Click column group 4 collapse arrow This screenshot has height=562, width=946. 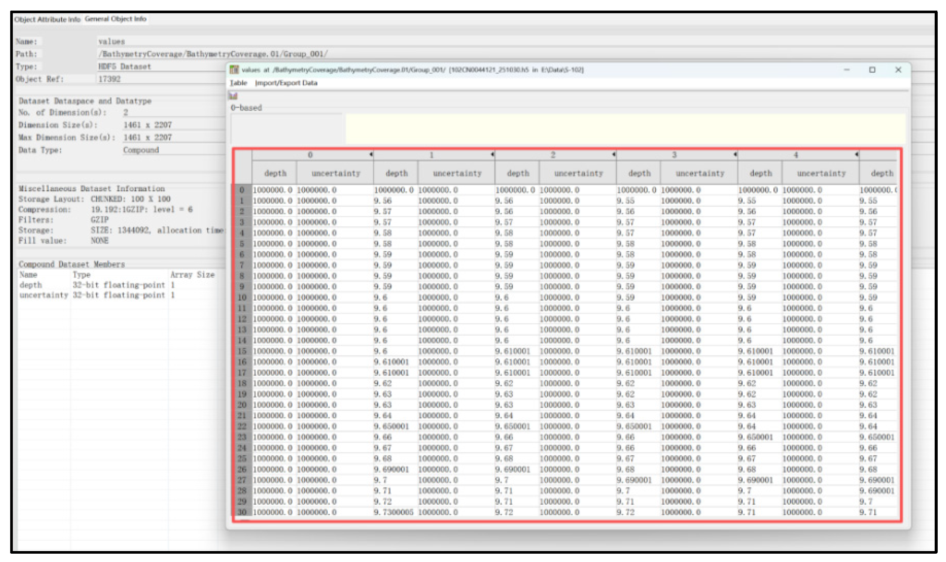point(856,154)
